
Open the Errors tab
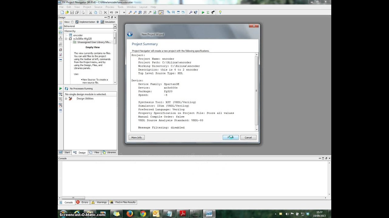click(82, 202)
